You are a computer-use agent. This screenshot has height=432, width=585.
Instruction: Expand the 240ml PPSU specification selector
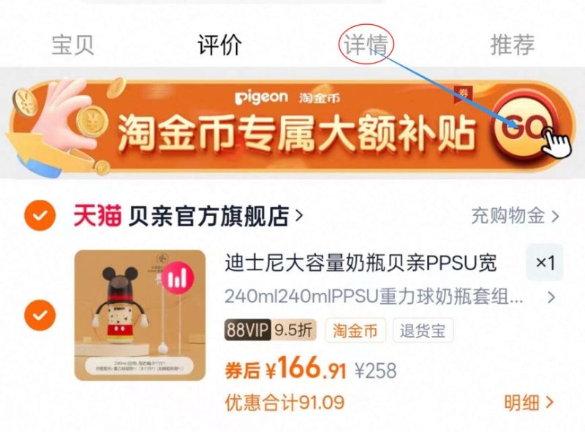pyautogui.click(x=390, y=297)
